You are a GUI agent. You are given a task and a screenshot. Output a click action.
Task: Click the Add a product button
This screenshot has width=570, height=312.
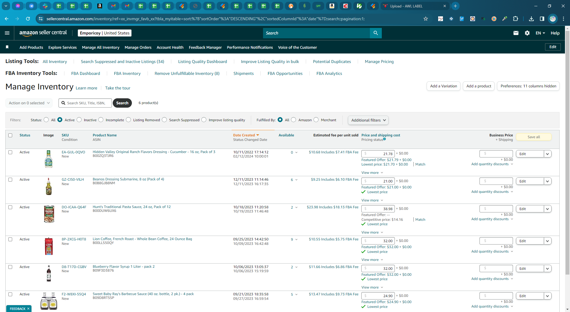pos(479,86)
